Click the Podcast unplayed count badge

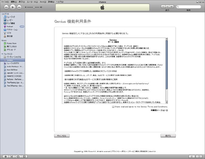[x=22, y=26]
